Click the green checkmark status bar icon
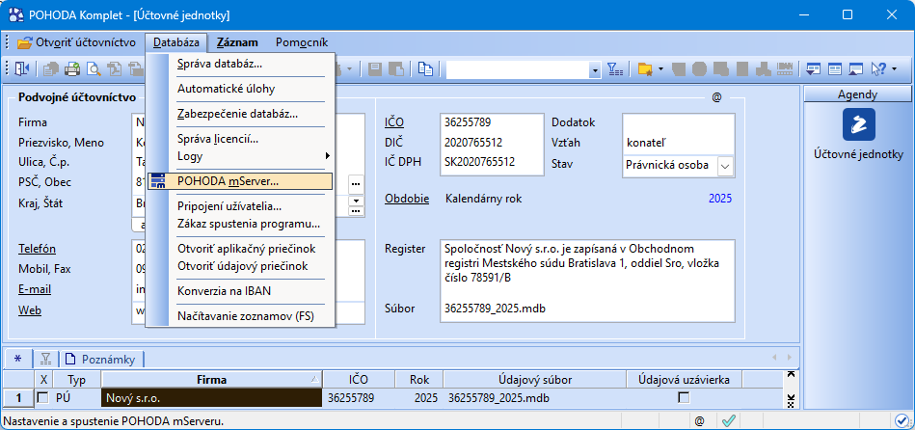This screenshot has width=915, height=430. pos(730,420)
